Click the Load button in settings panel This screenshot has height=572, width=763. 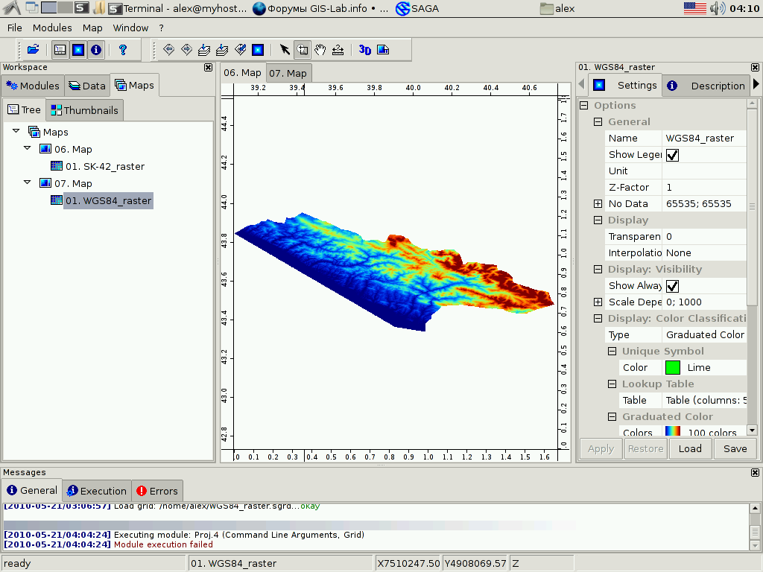pos(690,448)
